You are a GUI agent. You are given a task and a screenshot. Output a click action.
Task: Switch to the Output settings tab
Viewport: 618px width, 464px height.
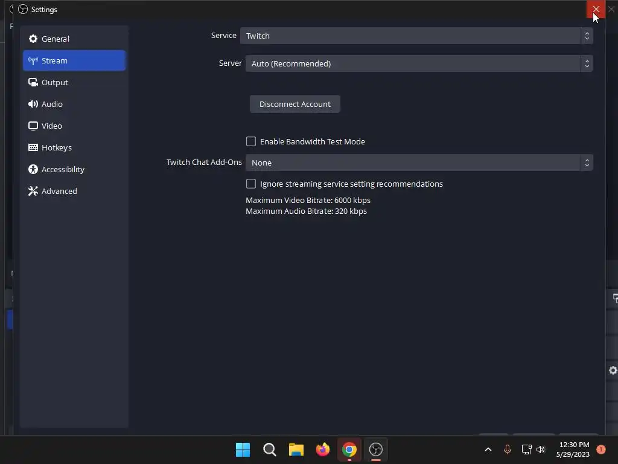coord(74,82)
